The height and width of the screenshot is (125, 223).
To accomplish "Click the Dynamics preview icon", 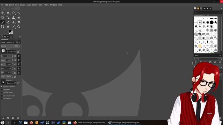I will pyautogui.click(x=3, y=82).
